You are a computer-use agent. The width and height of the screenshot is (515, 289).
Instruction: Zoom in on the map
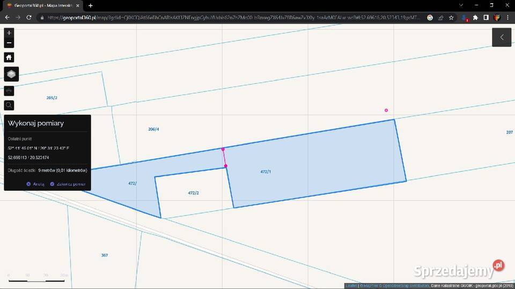pyautogui.click(x=9, y=33)
